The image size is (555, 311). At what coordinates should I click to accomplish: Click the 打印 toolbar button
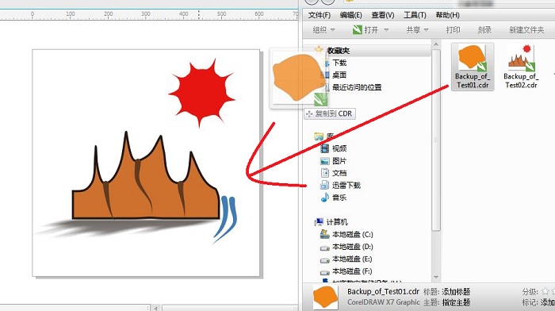(453, 30)
